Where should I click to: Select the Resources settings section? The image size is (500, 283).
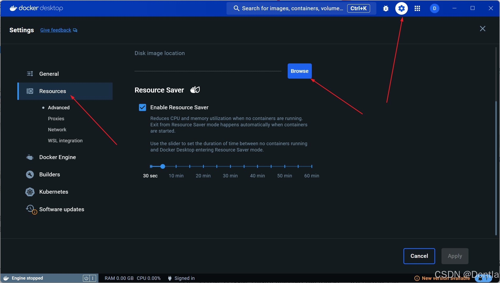tap(65, 91)
